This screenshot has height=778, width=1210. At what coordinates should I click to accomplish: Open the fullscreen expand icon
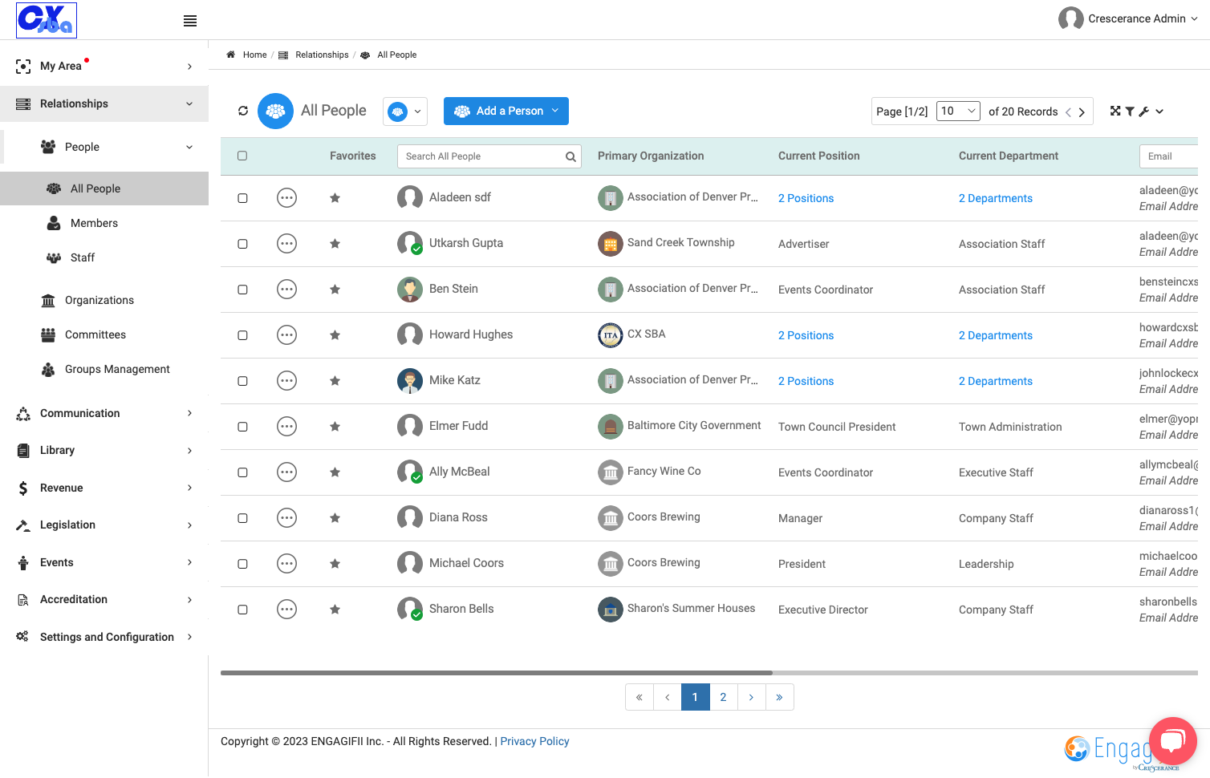point(1115,111)
